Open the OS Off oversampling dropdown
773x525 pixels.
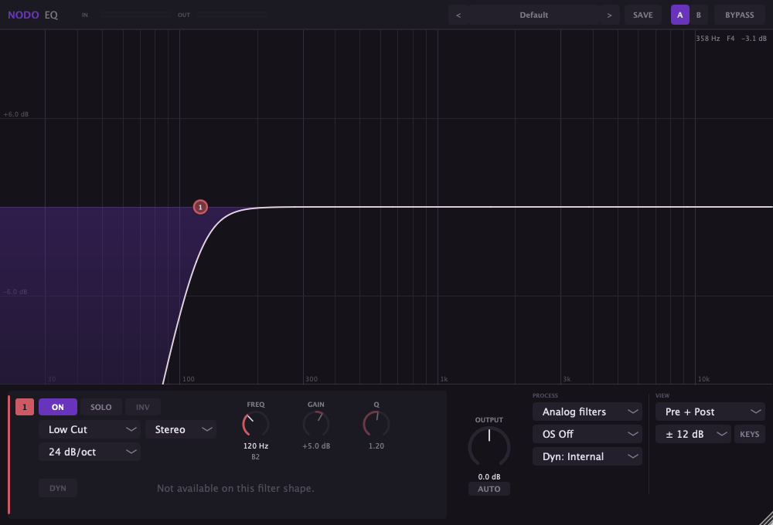pyautogui.click(x=587, y=434)
